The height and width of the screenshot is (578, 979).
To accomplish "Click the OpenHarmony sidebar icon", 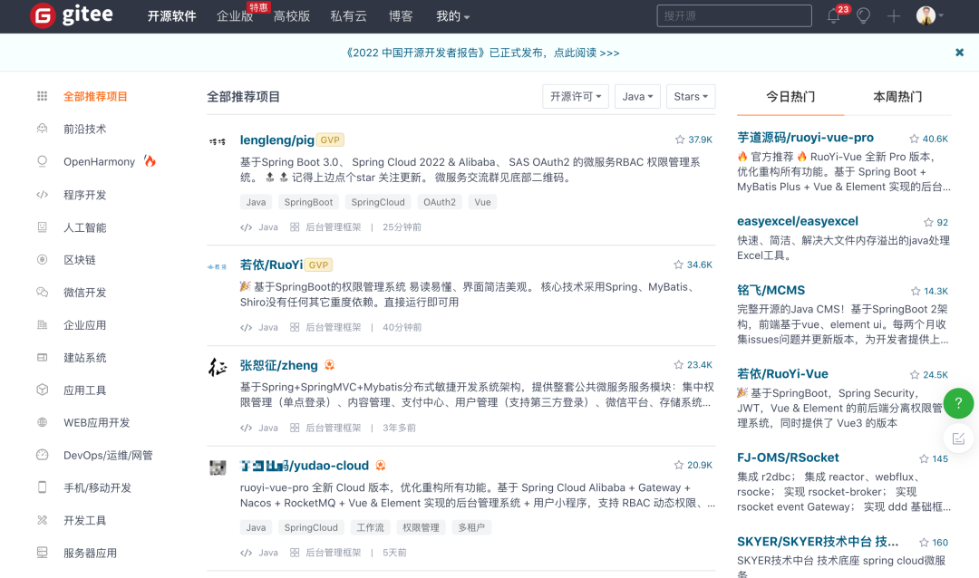I will coord(42,161).
